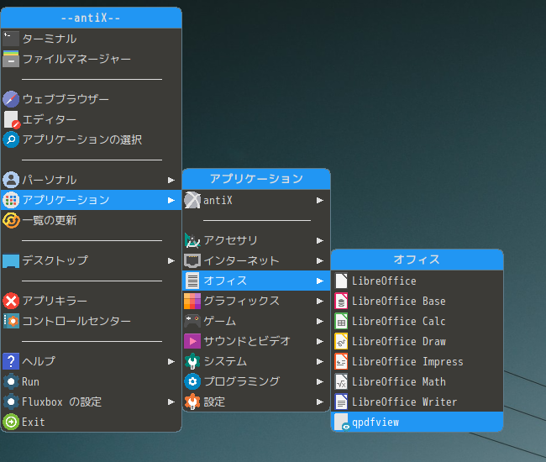The image size is (546, 462).
Task: Expand パーソナル submenu arrow
Action: pyautogui.click(x=171, y=180)
